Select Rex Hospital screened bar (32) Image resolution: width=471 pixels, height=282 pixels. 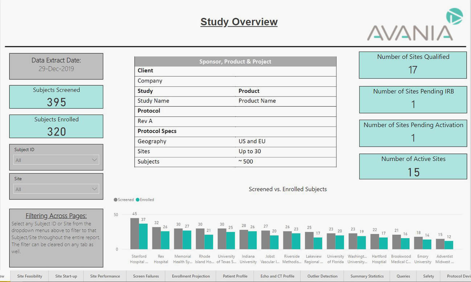pyautogui.click(x=156, y=238)
